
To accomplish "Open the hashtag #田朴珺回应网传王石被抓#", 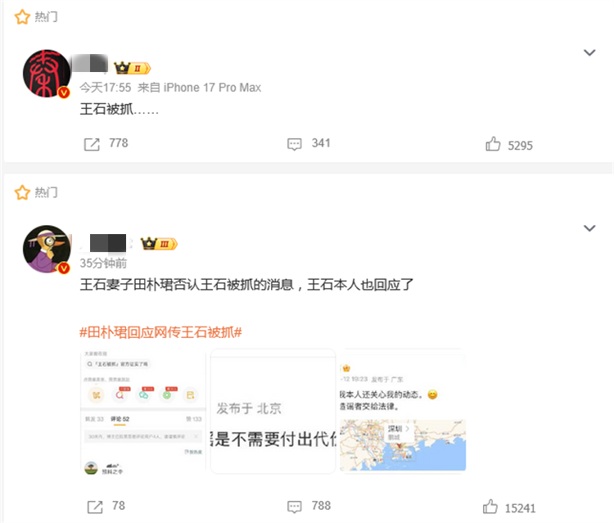I will (160, 332).
